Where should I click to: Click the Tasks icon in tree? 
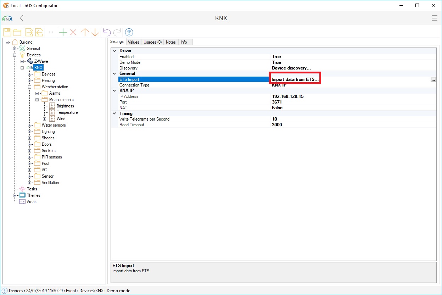(22, 189)
